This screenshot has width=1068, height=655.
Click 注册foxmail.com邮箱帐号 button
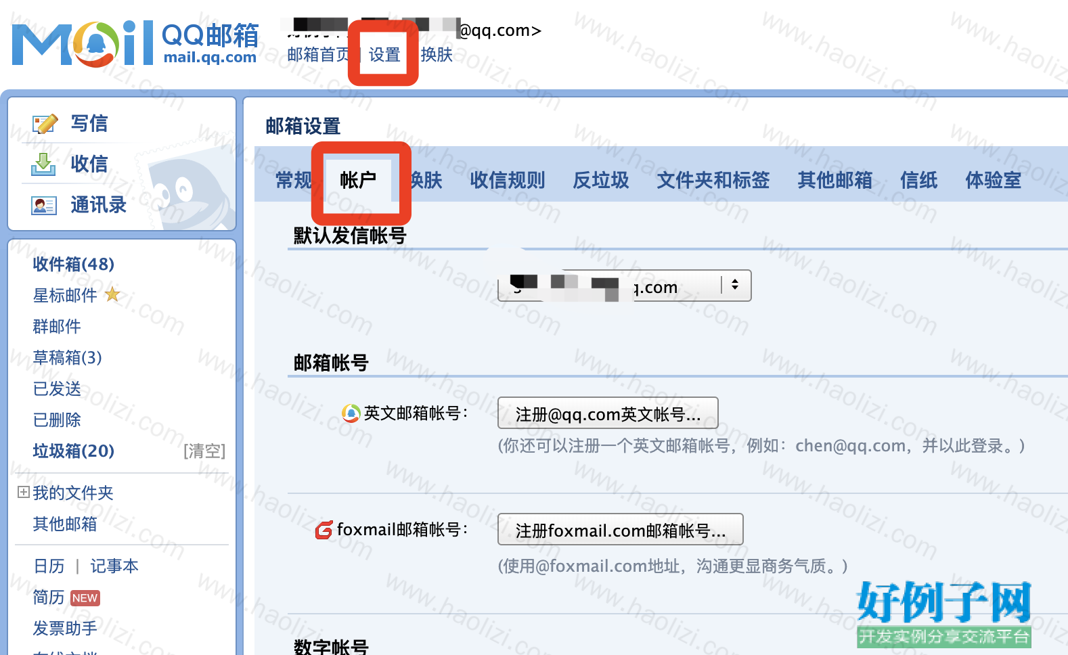coord(620,530)
